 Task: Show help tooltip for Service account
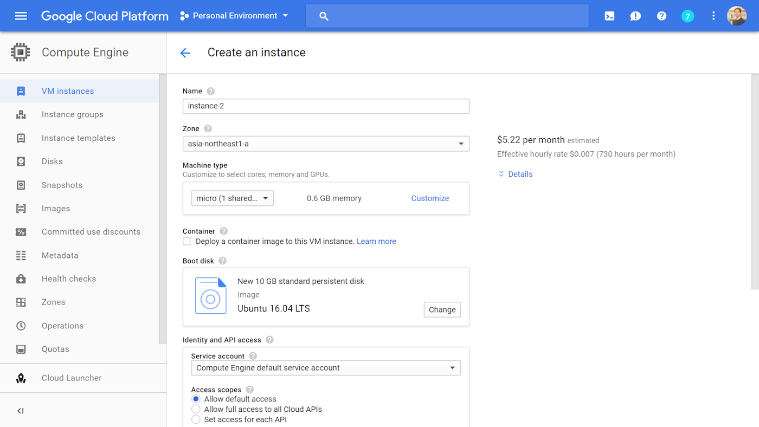tap(253, 356)
